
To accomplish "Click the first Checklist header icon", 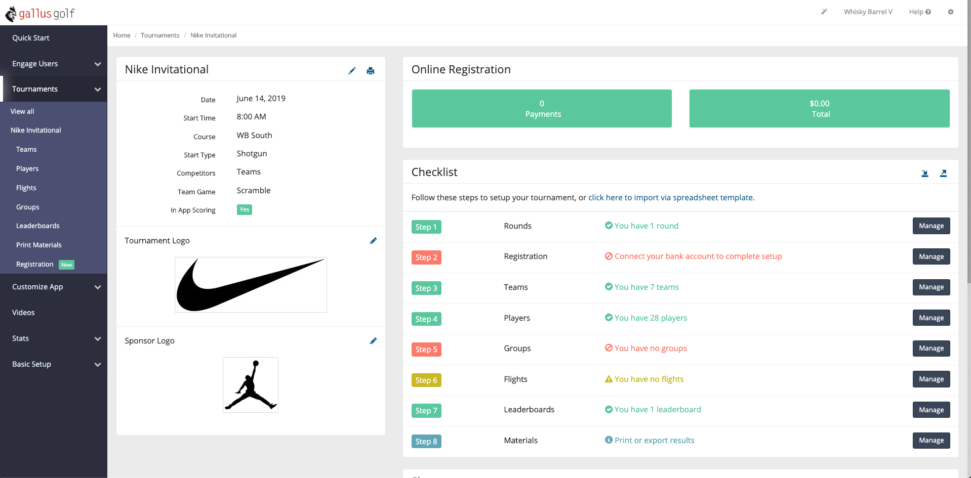I will coord(925,173).
